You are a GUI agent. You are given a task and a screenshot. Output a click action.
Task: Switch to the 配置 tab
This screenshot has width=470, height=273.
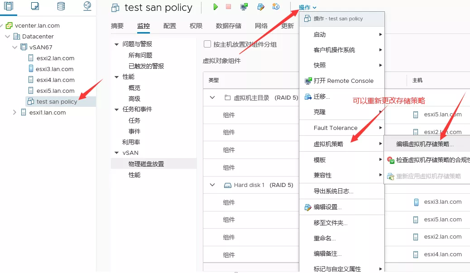coord(170,26)
